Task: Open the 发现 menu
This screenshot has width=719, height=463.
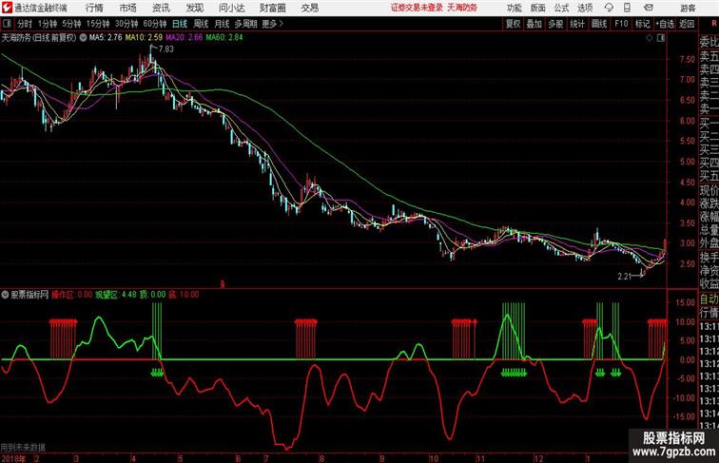Action: (x=194, y=8)
